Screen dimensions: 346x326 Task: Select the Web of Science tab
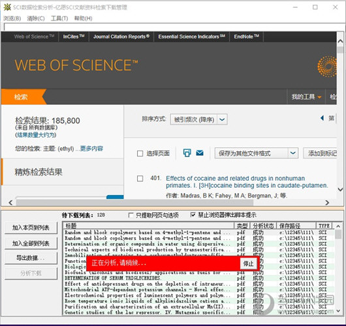point(34,37)
